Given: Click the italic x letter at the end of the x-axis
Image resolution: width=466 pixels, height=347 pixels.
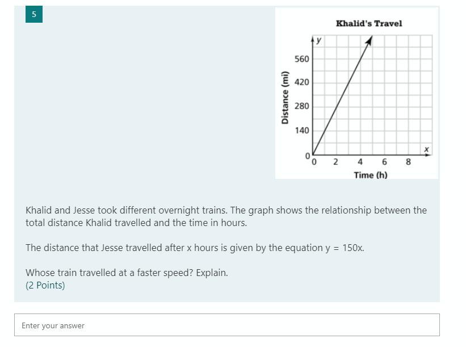Looking at the screenshot, I should coord(426,149).
